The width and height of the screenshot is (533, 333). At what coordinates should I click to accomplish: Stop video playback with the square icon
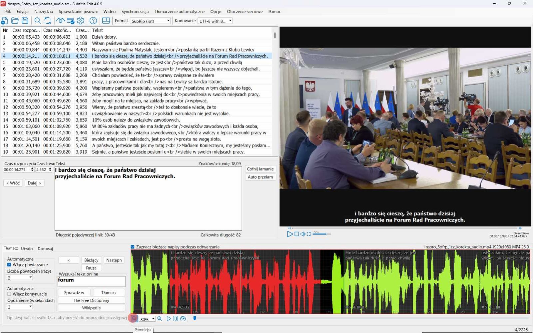pyautogui.click(x=297, y=234)
